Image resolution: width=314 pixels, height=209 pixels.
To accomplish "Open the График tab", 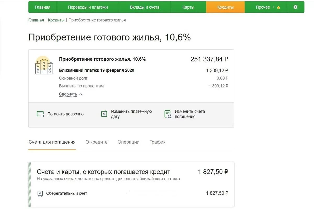I will click(157, 142).
